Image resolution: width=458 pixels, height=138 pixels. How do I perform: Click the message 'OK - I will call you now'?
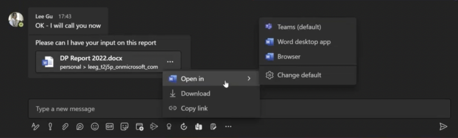pyautogui.click(x=68, y=26)
